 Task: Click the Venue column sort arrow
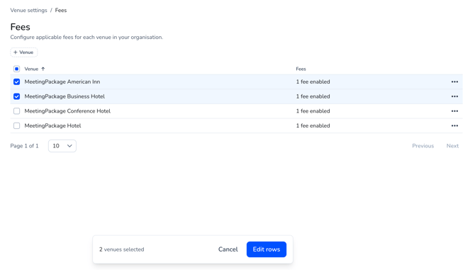[x=43, y=69]
